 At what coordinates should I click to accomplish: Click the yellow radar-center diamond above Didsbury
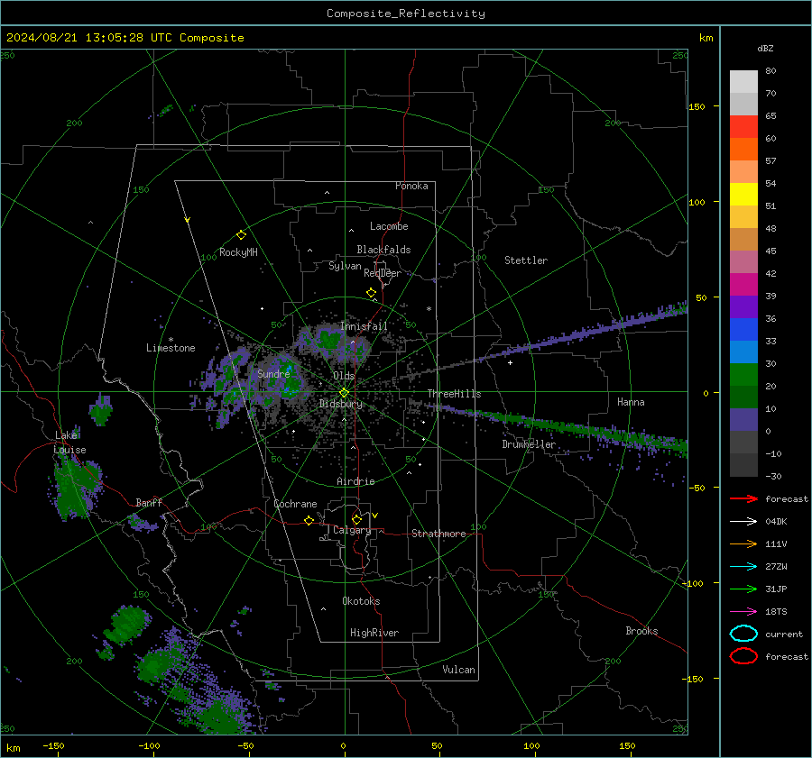344,393
